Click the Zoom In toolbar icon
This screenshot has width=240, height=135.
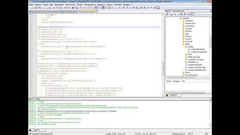click(x=81, y=7)
